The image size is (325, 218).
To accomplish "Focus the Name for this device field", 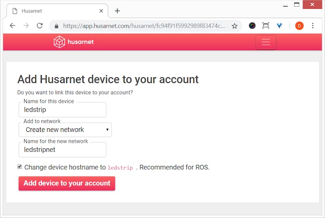I will pyautogui.click(x=62, y=109).
